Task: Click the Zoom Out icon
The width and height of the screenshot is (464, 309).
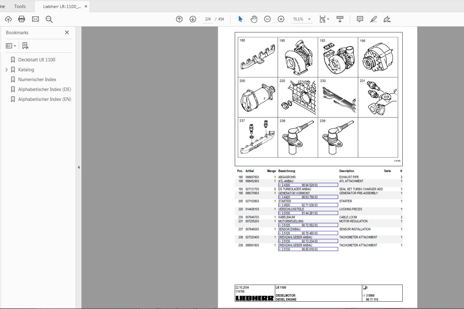Action: (267, 19)
